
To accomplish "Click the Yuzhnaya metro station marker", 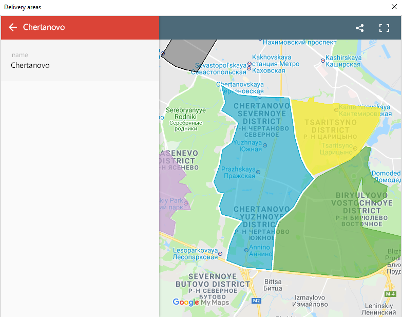I will tap(265, 145).
